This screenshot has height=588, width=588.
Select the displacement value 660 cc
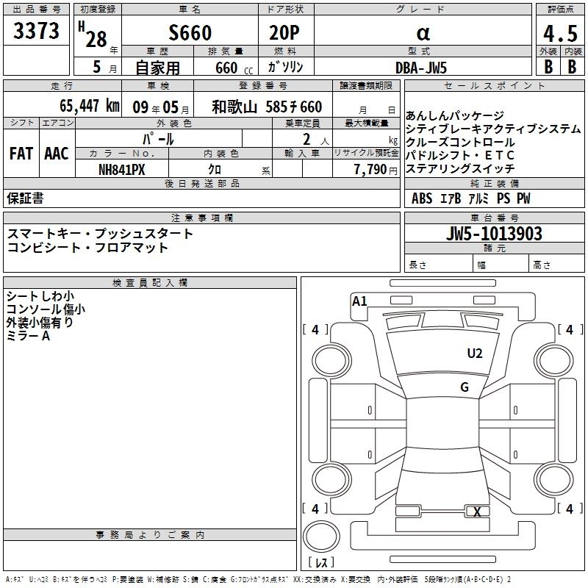234,68
